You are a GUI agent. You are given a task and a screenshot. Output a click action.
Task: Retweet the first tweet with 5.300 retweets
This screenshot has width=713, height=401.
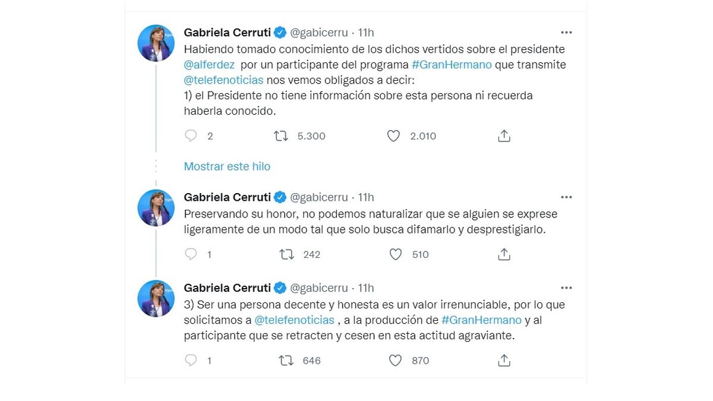tap(281, 136)
